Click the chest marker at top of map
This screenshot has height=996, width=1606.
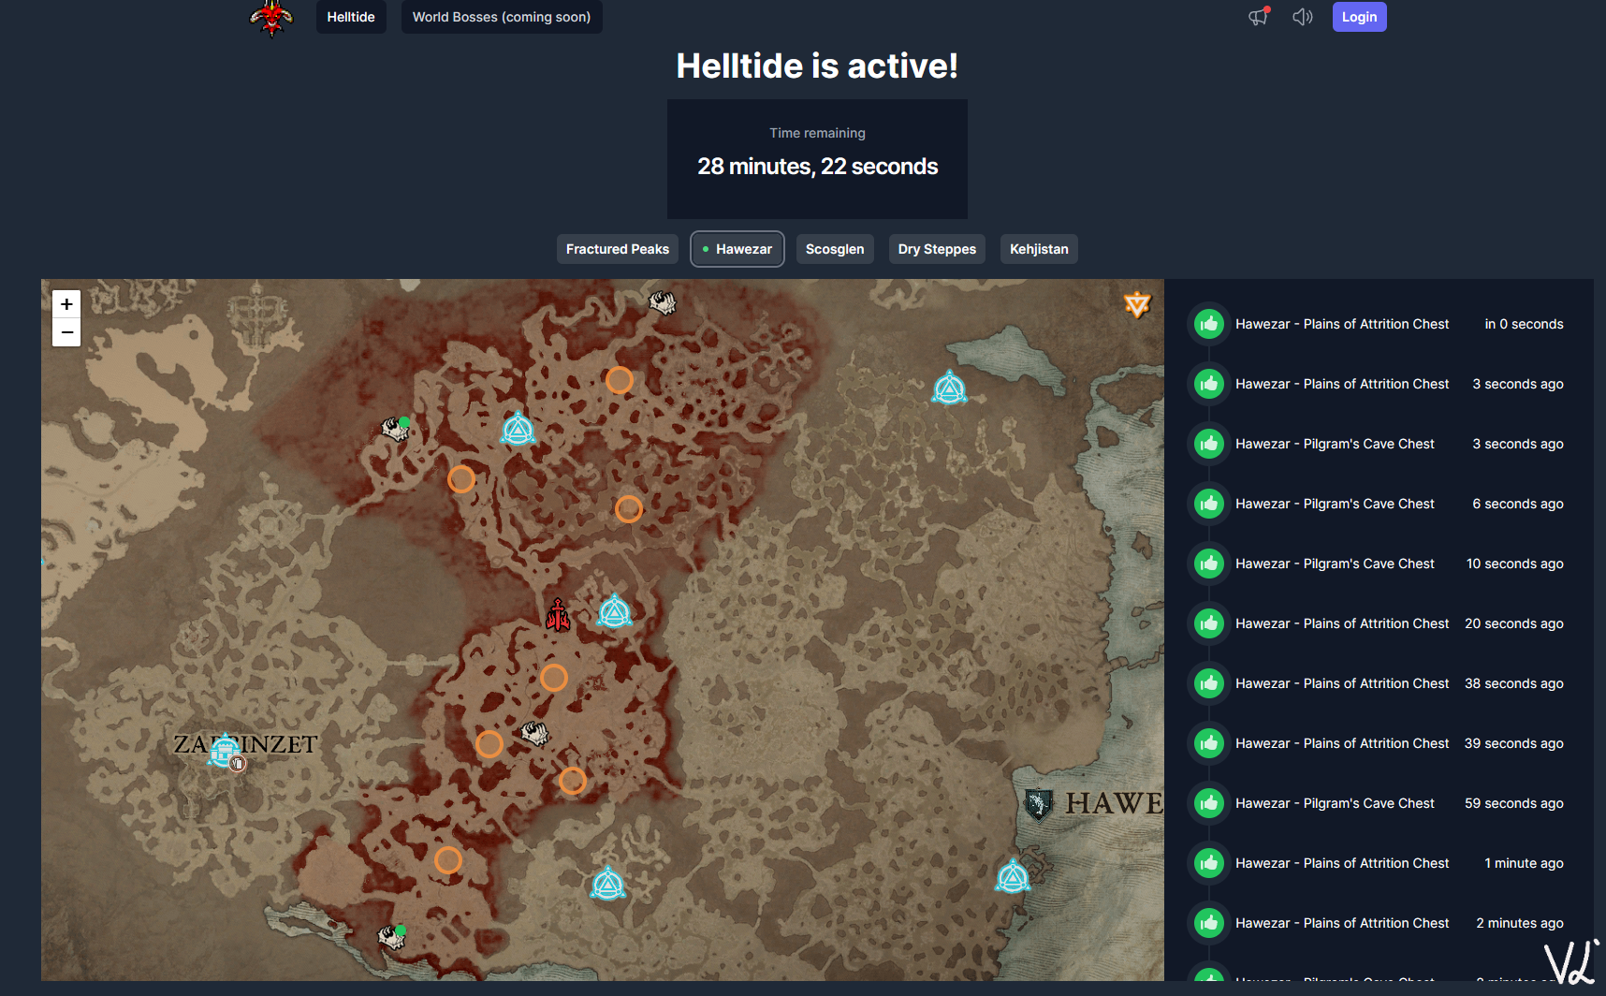(x=663, y=302)
